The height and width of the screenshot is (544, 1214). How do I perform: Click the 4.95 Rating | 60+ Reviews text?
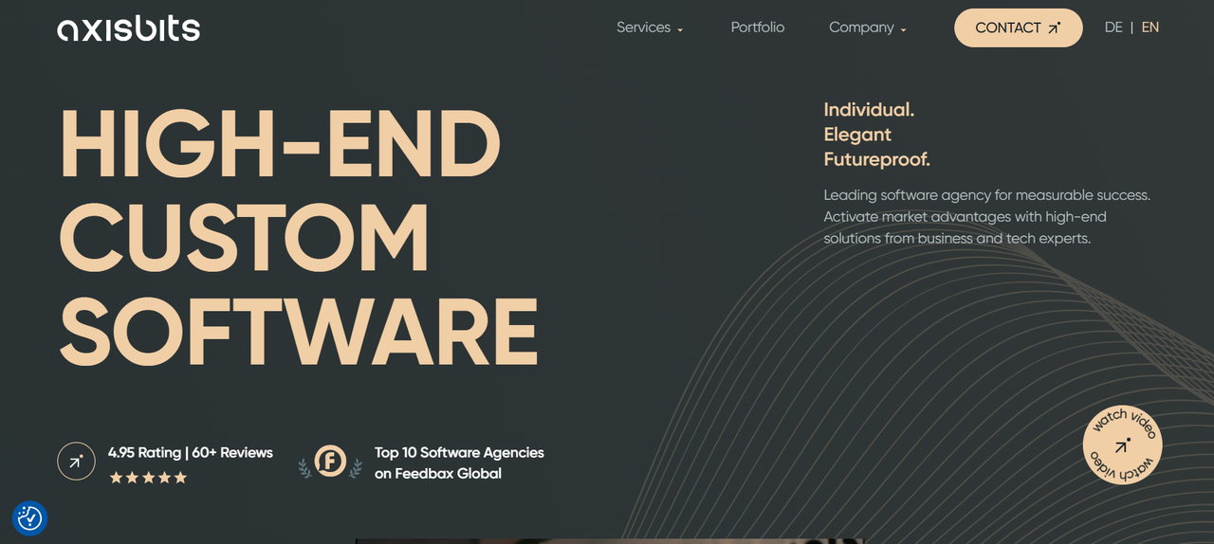coord(191,453)
